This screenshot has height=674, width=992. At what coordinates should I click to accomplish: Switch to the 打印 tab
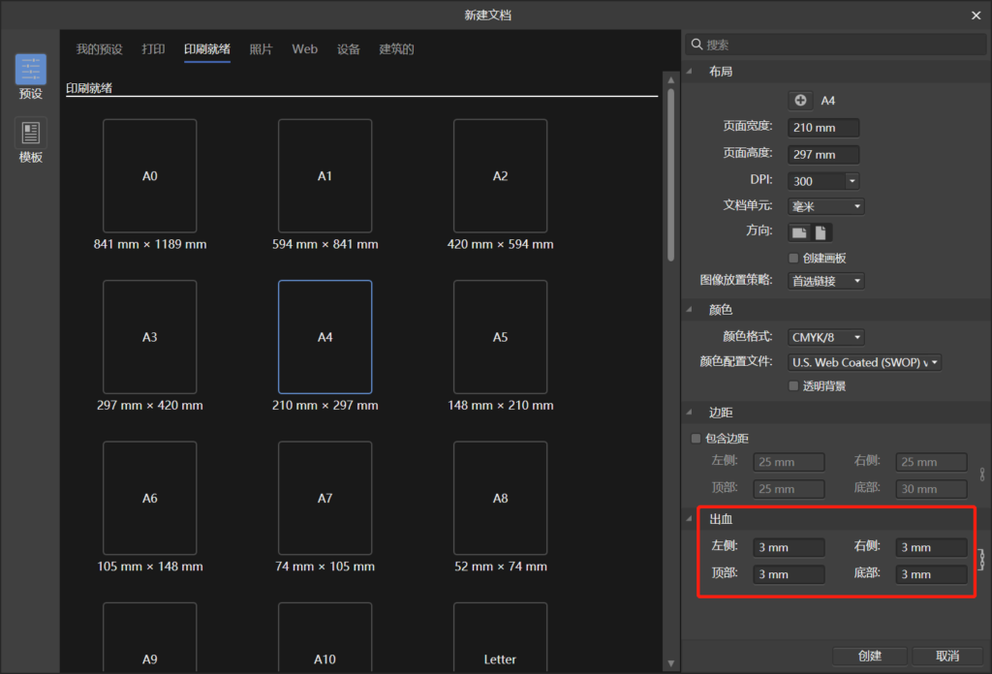(153, 49)
